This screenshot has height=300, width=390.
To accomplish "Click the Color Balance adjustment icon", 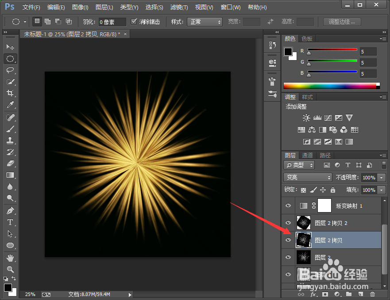I will (312, 129).
